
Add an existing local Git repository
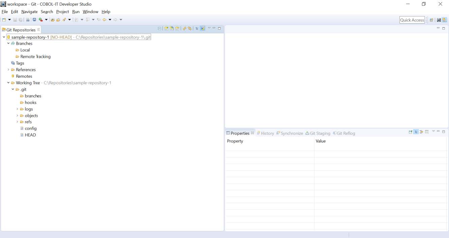coord(166,28)
